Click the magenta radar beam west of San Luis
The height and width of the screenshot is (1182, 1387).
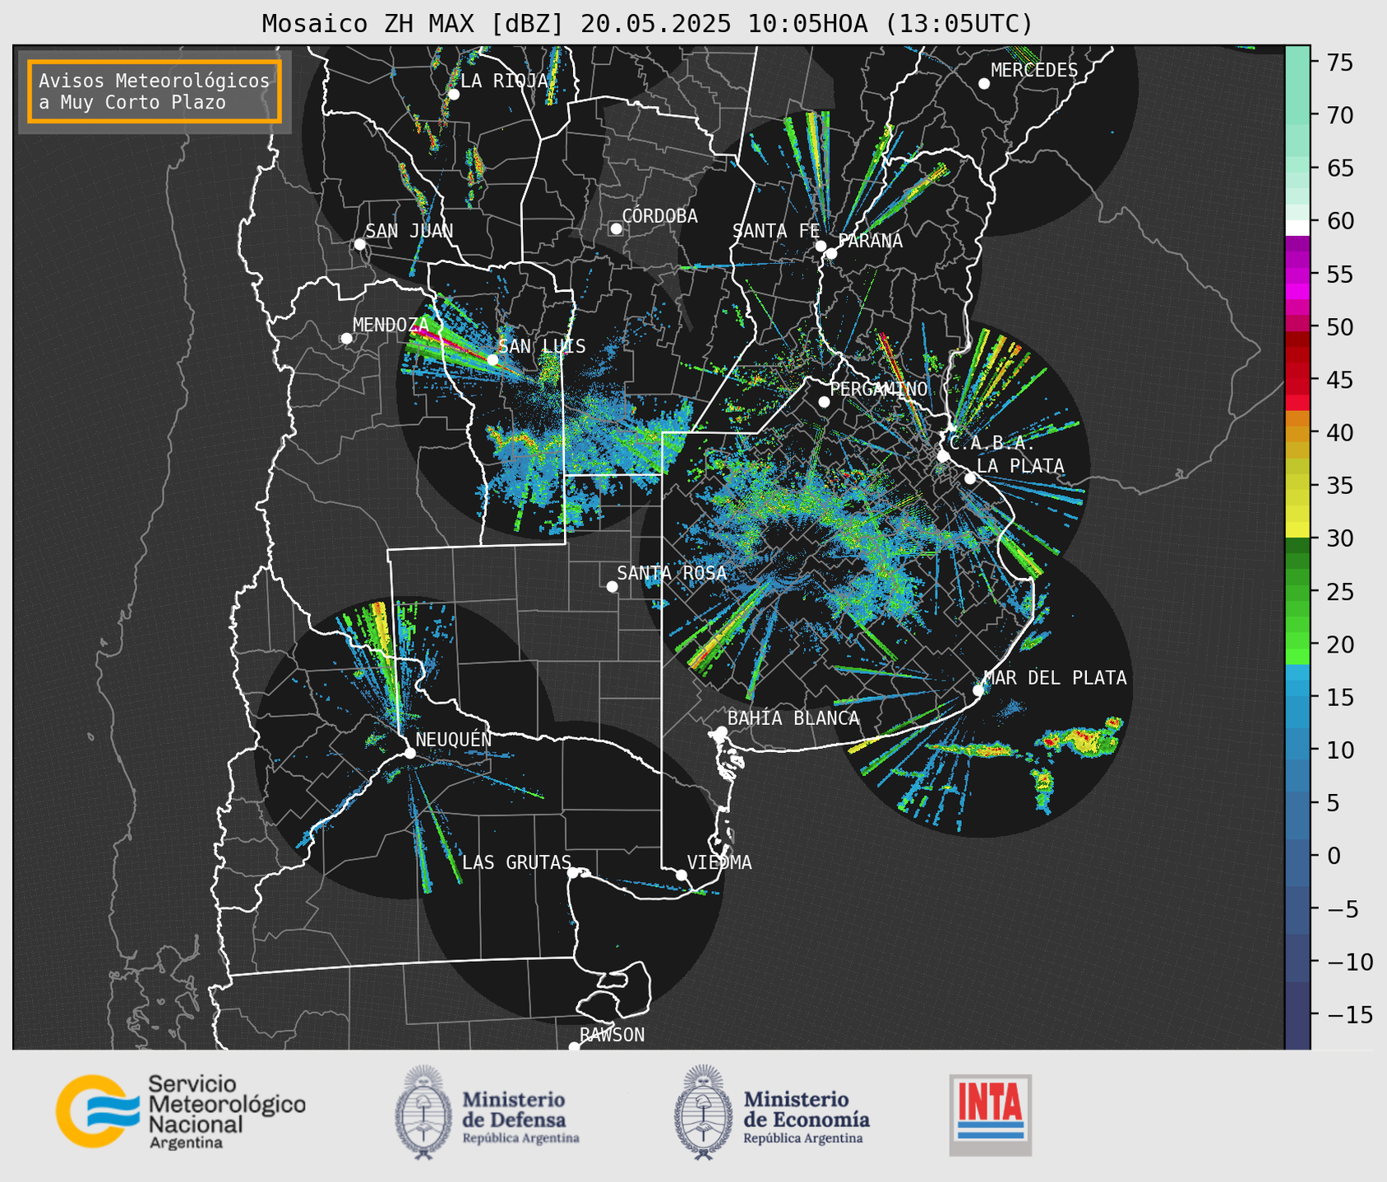pyautogui.click(x=448, y=343)
